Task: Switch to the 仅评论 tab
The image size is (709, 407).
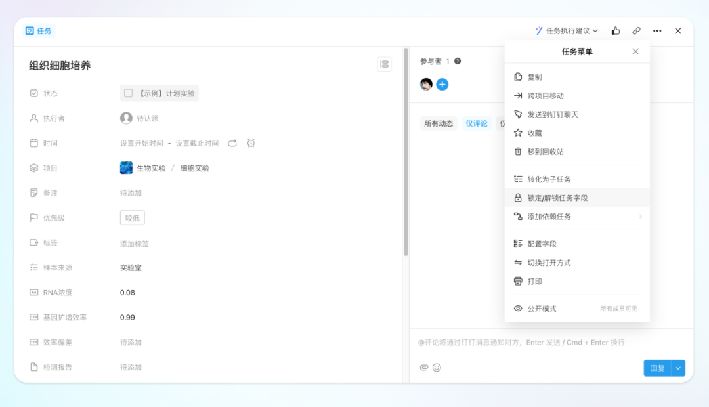Action: 477,123
